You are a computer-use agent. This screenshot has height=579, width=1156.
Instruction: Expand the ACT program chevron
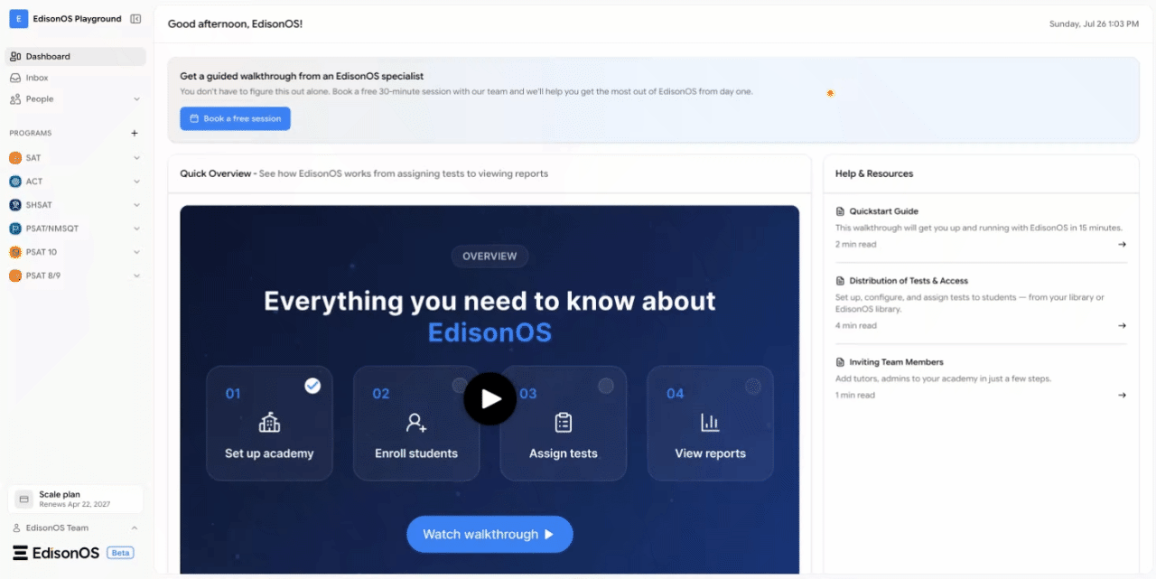pos(136,182)
